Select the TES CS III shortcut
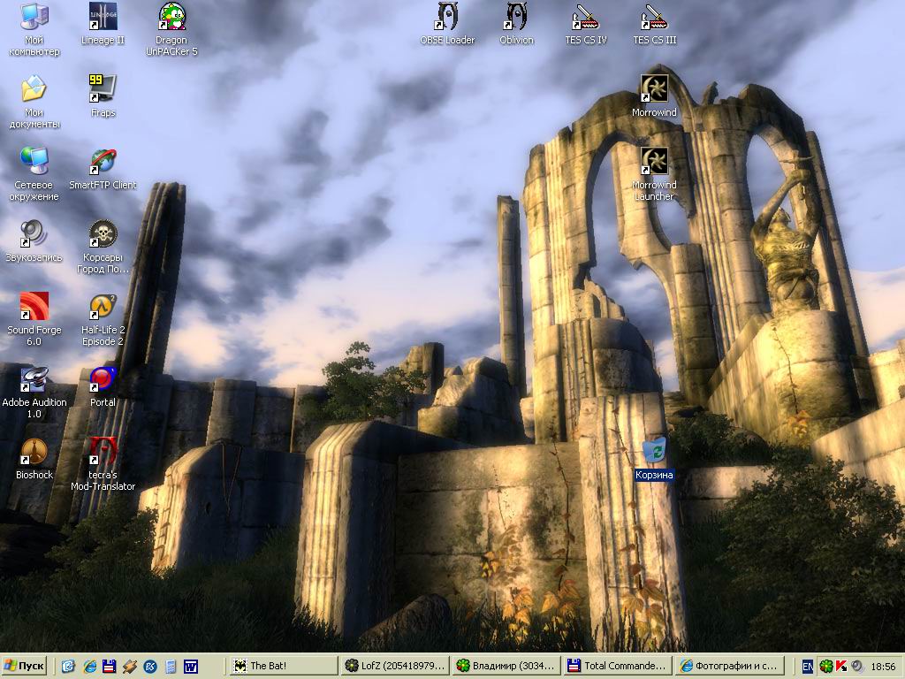The height and width of the screenshot is (679, 905). point(655,24)
